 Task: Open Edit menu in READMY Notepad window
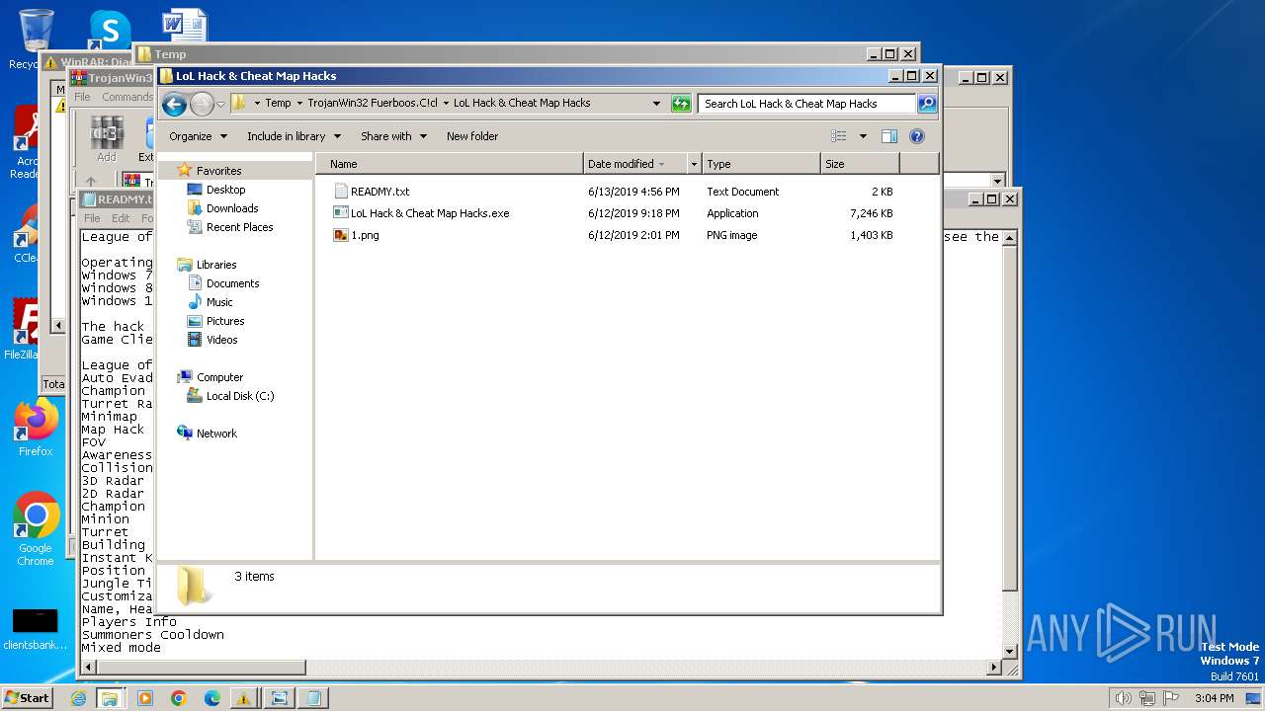point(121,218)
